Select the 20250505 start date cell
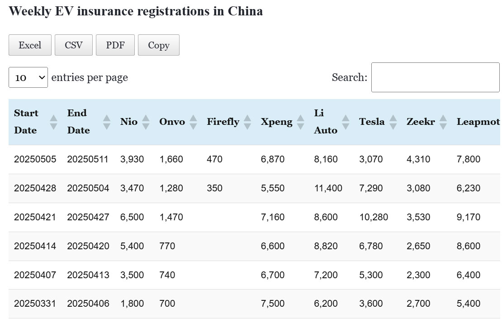Viewport: 502px width, 323px height. click(35, 159)
